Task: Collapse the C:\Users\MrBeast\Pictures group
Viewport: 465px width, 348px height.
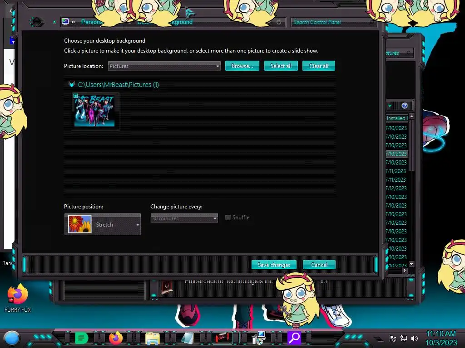Action: pos(71,84)
